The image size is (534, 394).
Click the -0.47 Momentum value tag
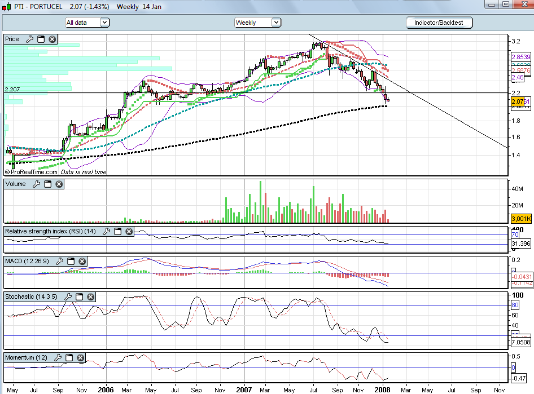tap(519, 378)
